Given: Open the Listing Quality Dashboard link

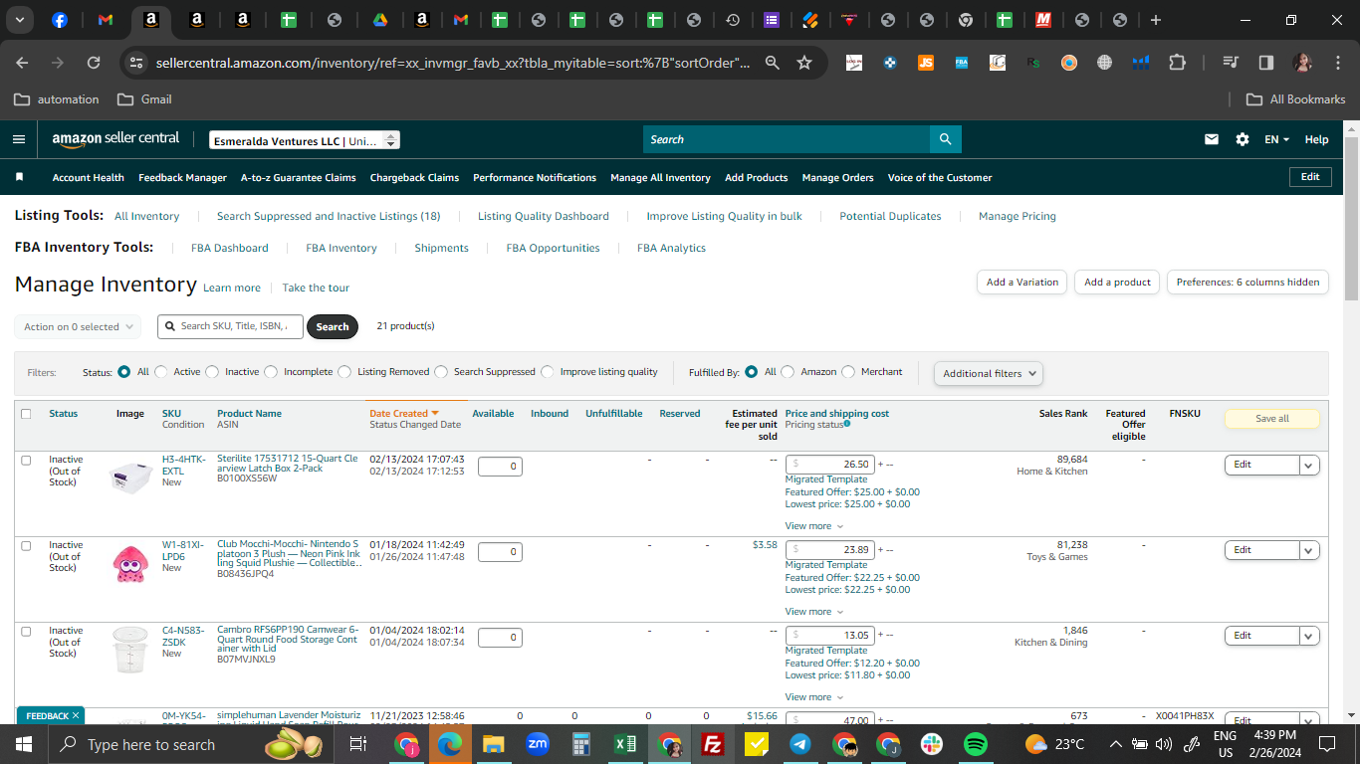Looking at the screenshot, I should (544, 216).
